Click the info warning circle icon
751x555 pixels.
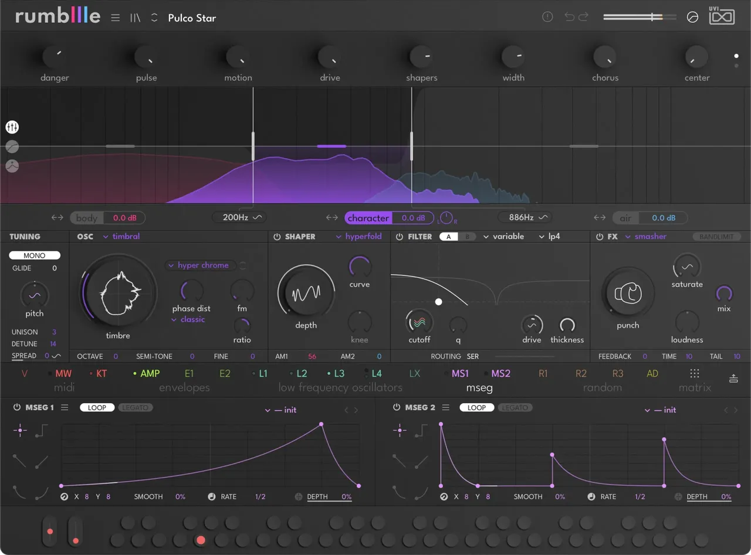[547, 17]
